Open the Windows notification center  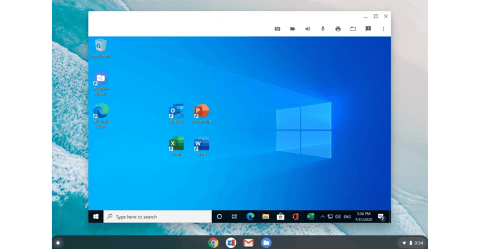pyautogui.click(x=381, y=217)
